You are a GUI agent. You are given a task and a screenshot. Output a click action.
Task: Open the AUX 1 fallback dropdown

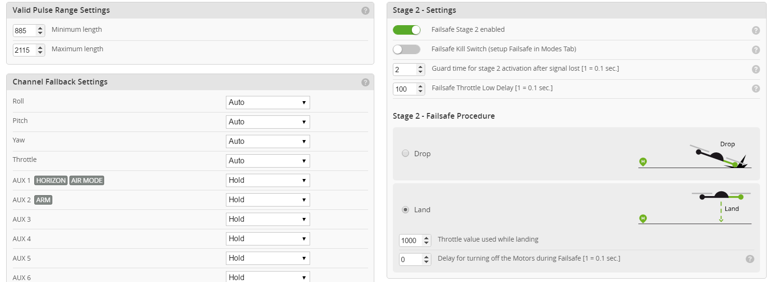[268, 180]
